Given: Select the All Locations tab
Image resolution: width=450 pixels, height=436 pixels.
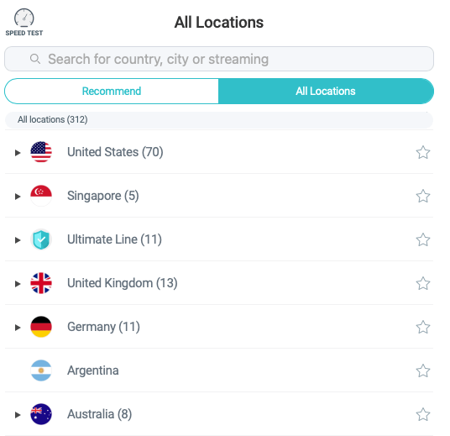Looking at the screenshot, I should pos(326,91).
